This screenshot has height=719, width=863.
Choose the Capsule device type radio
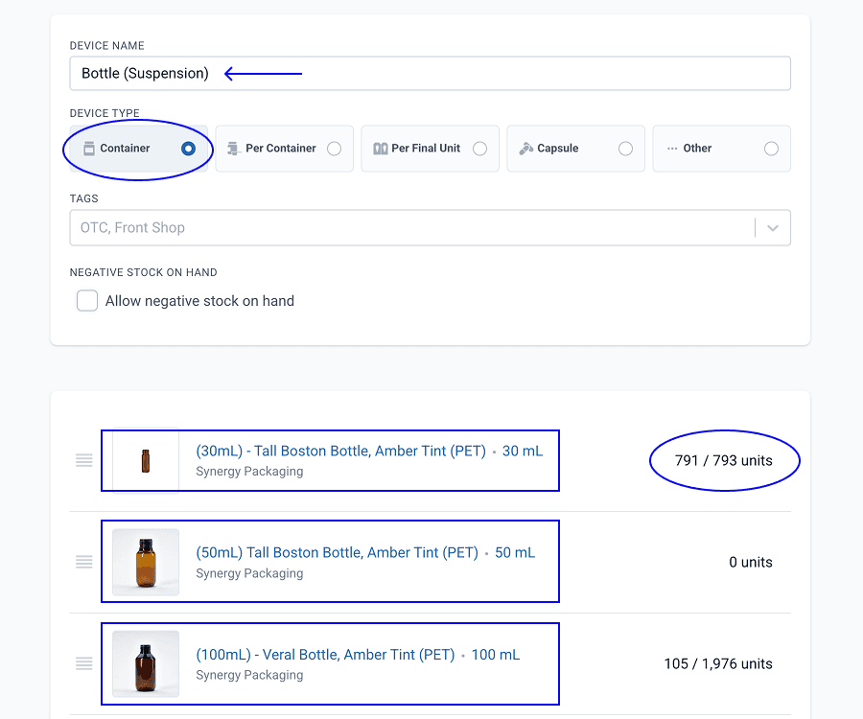[x=625, y=149]
